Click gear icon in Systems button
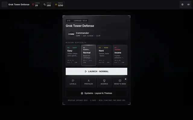Screen dimensions: 193x120 click(82, 93)
